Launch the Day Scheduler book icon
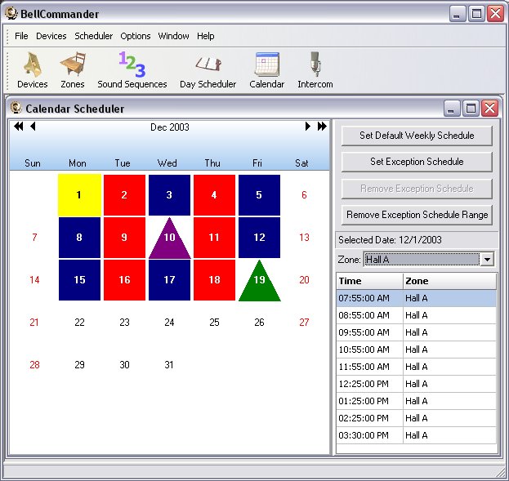 click(x=208, y=69)
